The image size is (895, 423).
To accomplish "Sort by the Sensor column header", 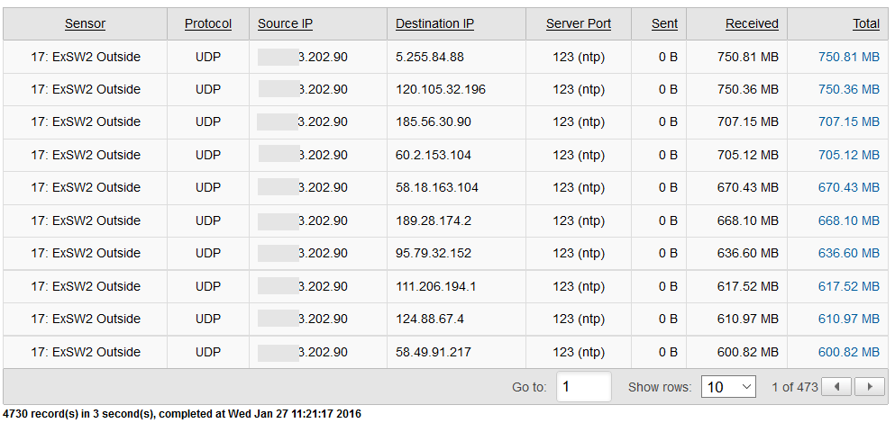I will coord(85,24).
